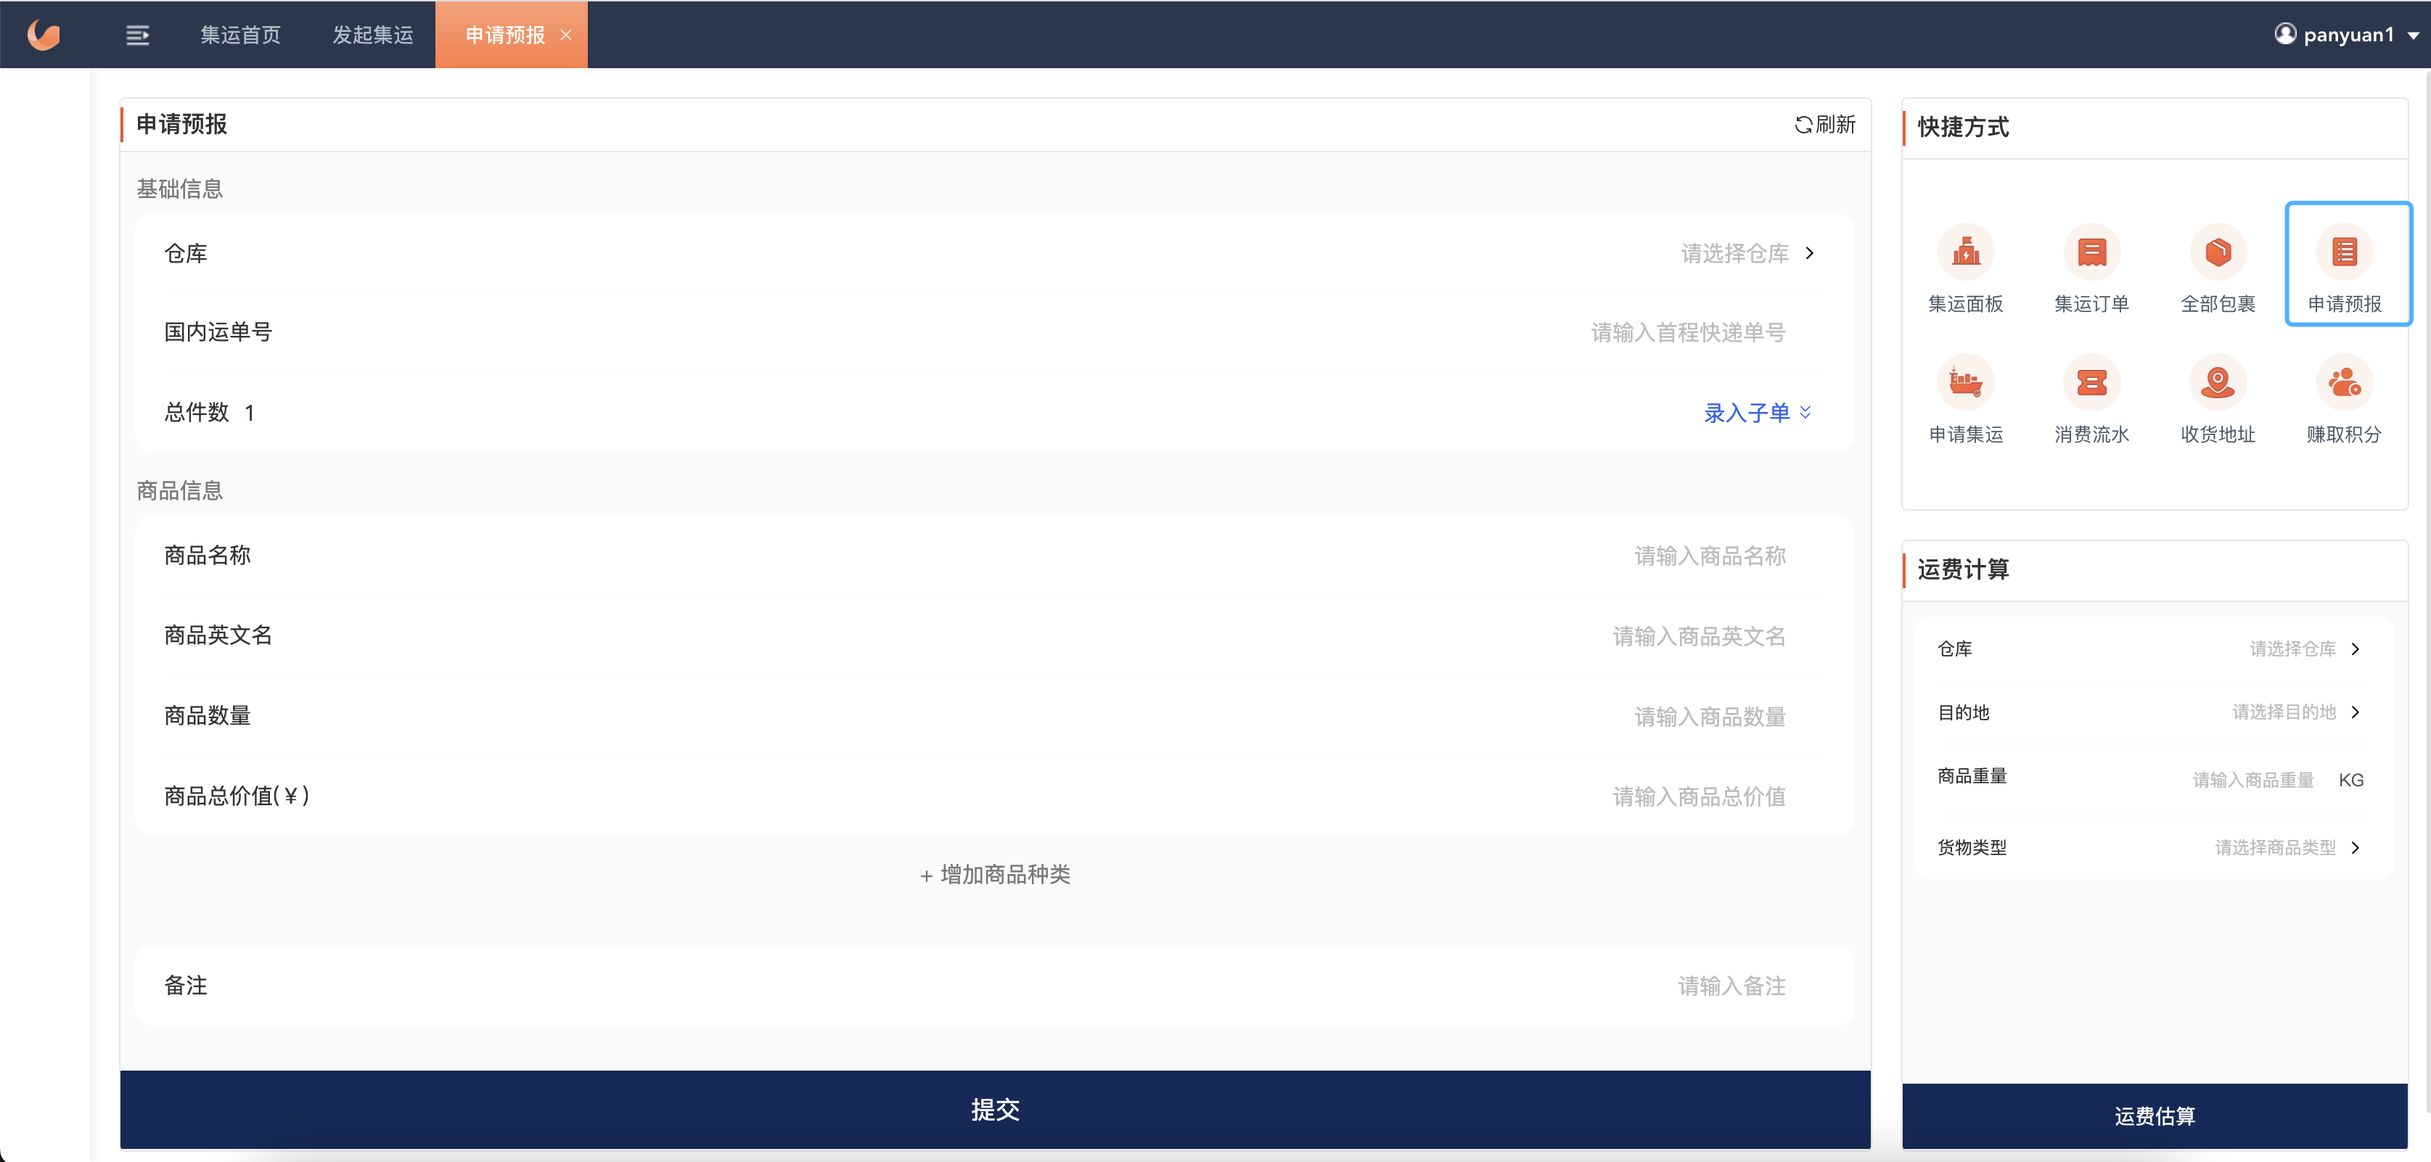This screenshot has width=2431, height=1162.
Task: Toggle the sidebar menu collapse icon
Action: tap(138, 36)
